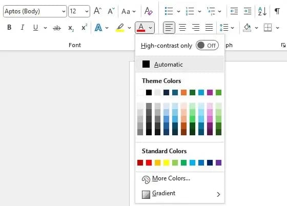287x206 pixels.
Task: Expand highlight color dropdown arrow
Action: click(x=129, y=28)
